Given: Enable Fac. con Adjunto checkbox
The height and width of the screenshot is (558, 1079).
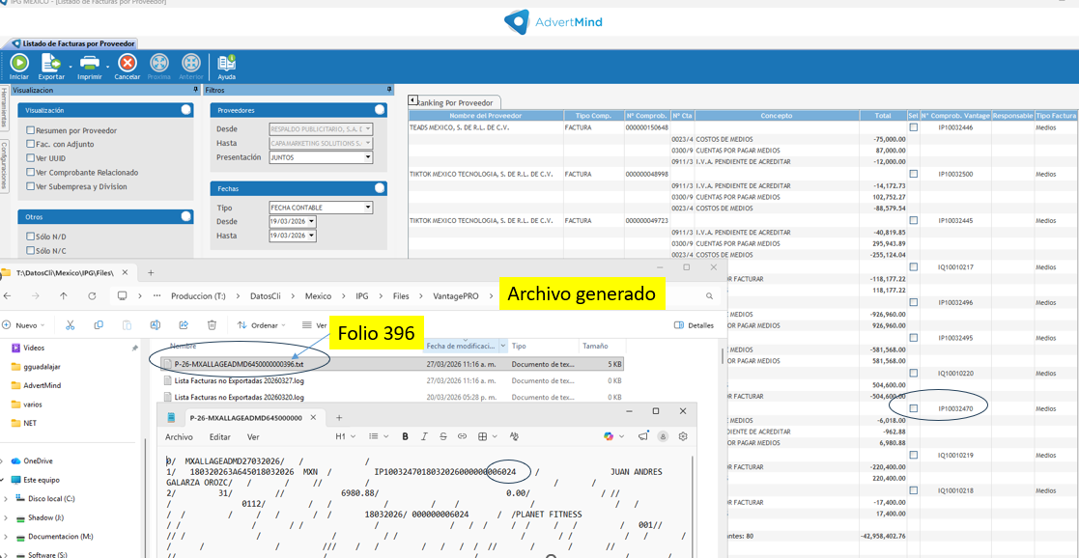Looking at the screenshot, I should (x=30, y=144).
